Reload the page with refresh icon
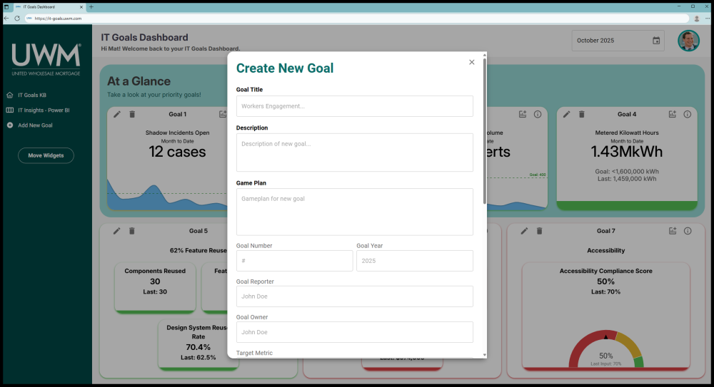This screenshot has height=387, width=714. pos(17,19)
